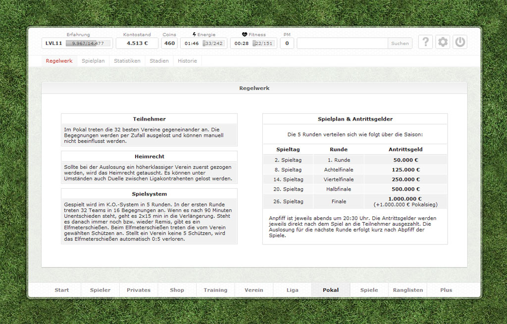
Task: Click the 2. Spieltag table cell
Action: (288, 160)
